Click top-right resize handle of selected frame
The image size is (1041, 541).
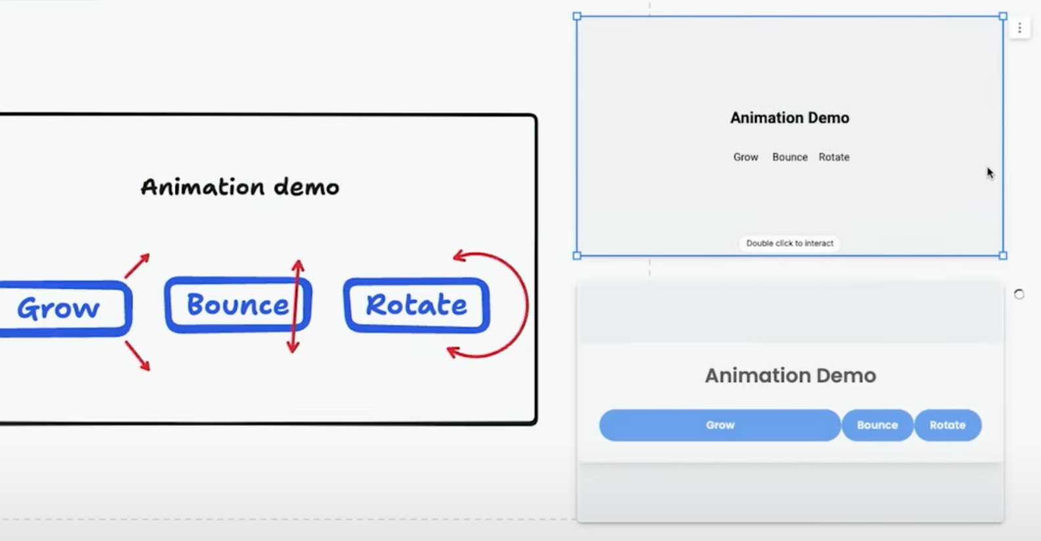[1003, 16]
